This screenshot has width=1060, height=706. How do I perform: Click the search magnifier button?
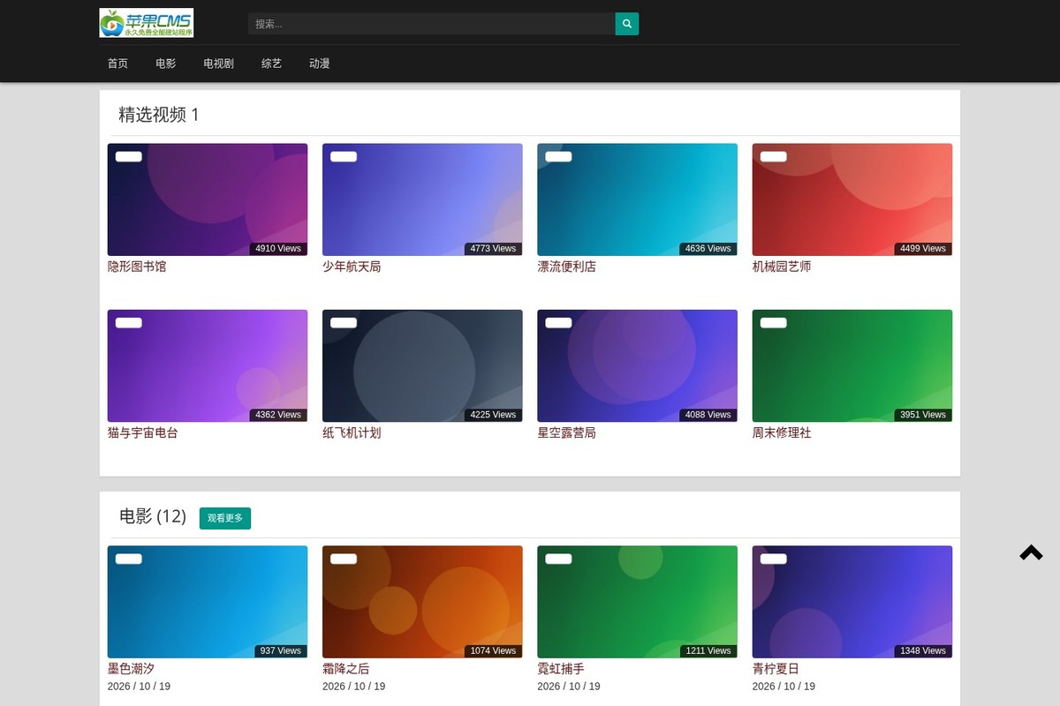(x=627, y=24)
